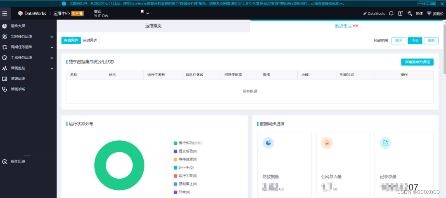
Task: Click the 操作 column header
Action: 404,75
